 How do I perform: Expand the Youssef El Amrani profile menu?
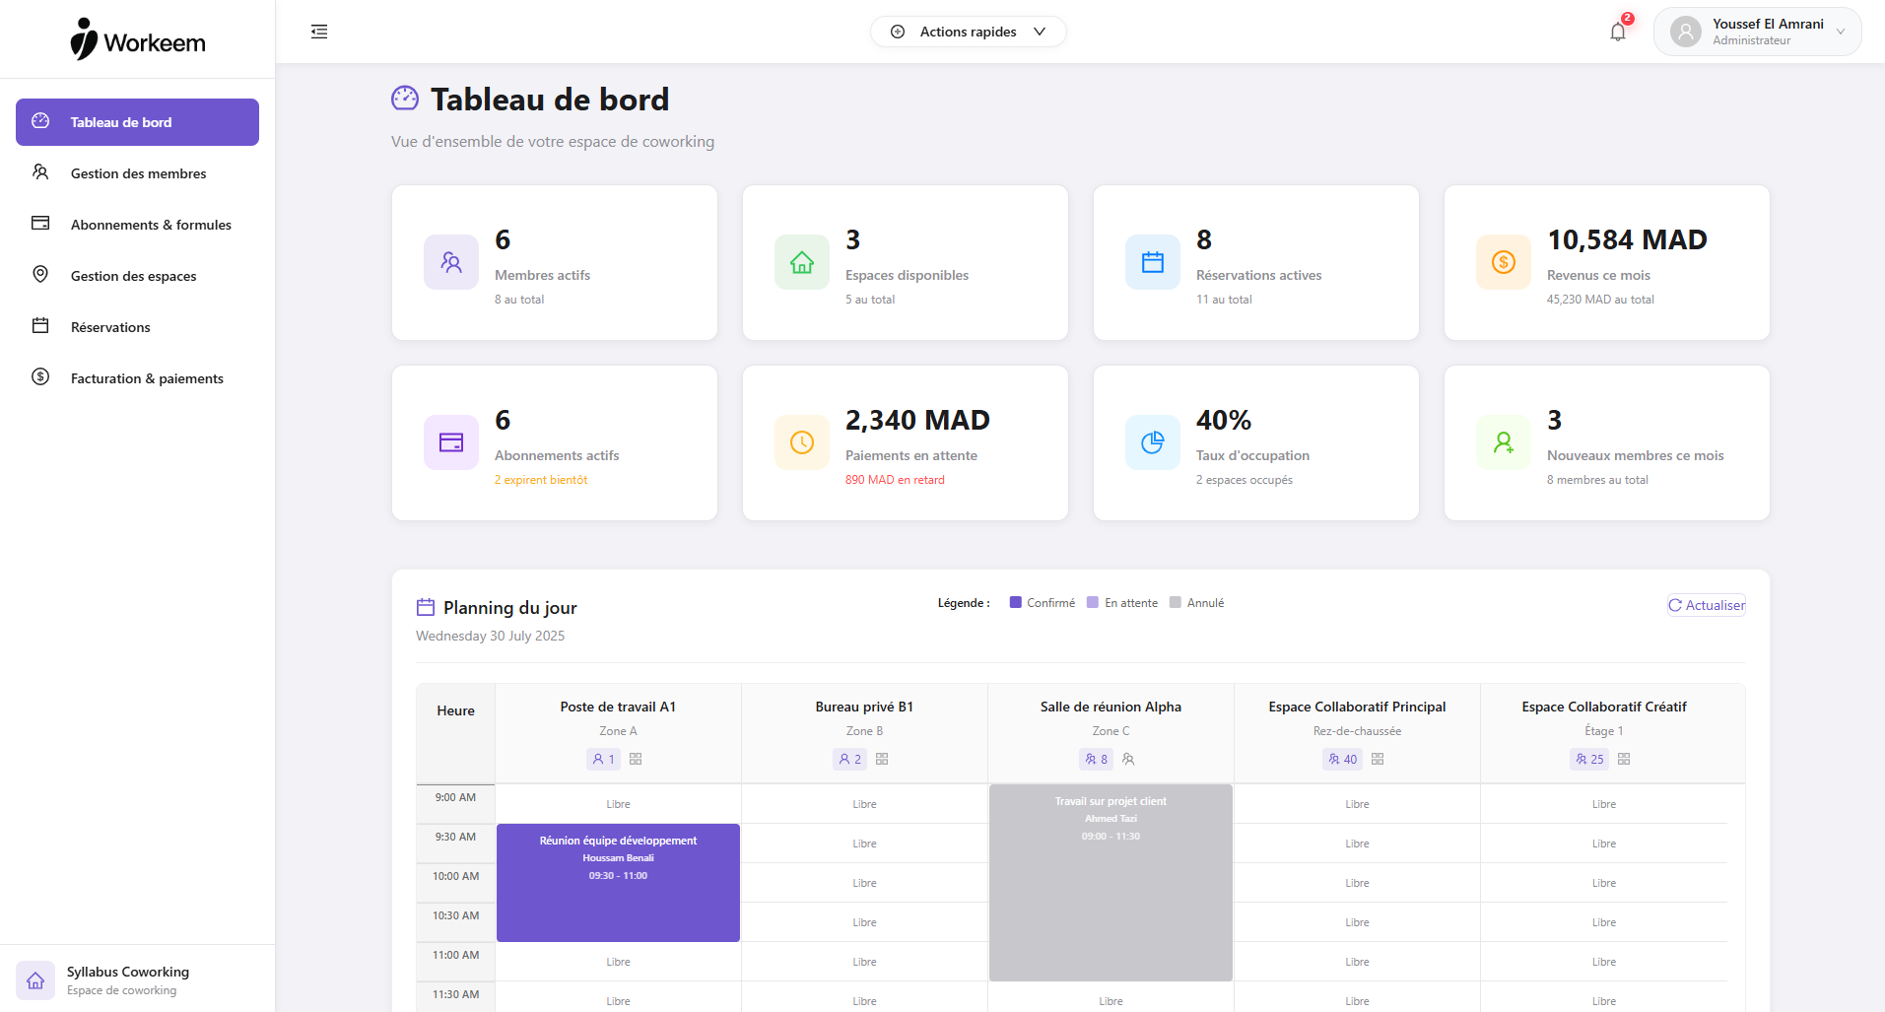[x=1757, y=31]
